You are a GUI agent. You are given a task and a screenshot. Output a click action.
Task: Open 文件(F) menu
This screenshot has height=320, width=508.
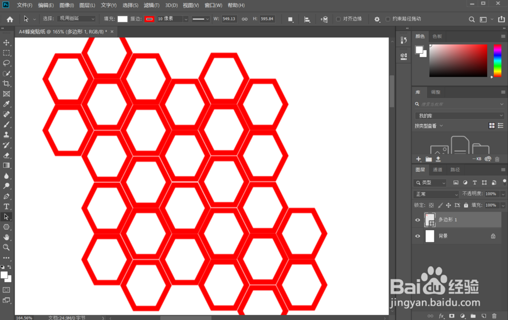point(24,5)
